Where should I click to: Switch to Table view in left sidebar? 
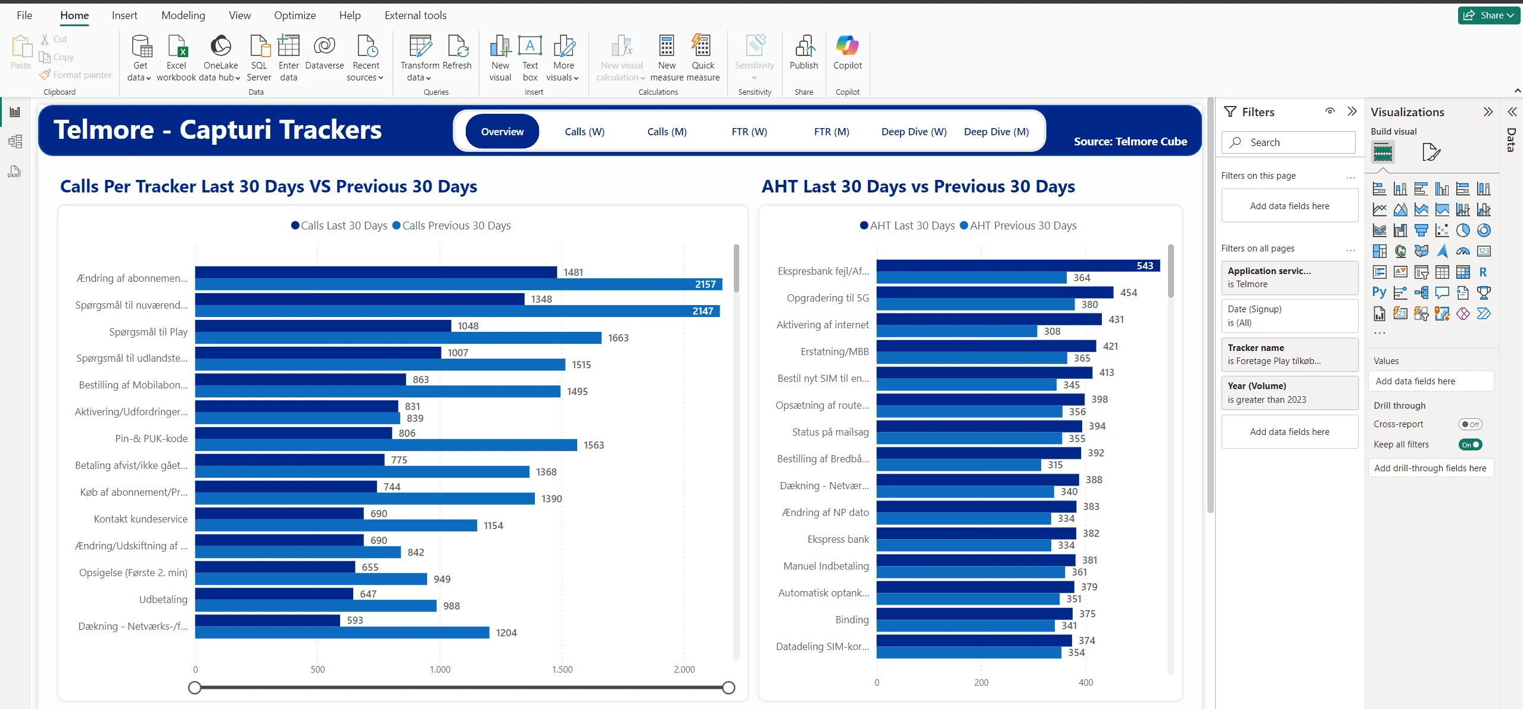click(15, 142)
